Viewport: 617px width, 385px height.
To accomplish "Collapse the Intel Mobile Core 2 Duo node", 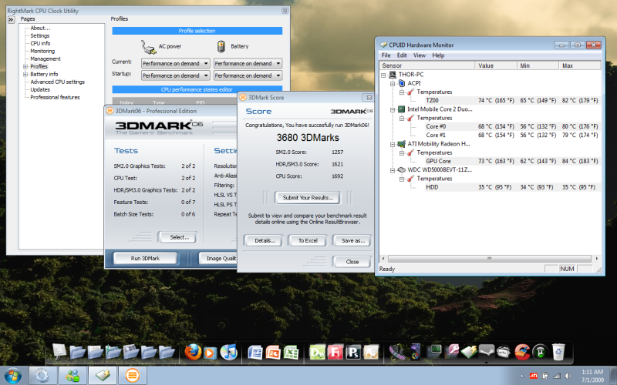I will click(393, 109).
